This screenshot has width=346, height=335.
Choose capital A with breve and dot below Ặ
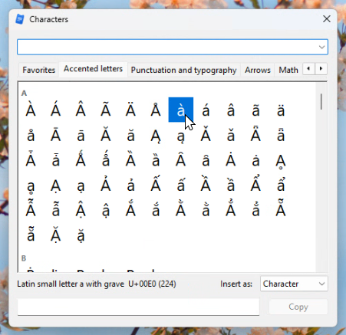tap(56, 235)
